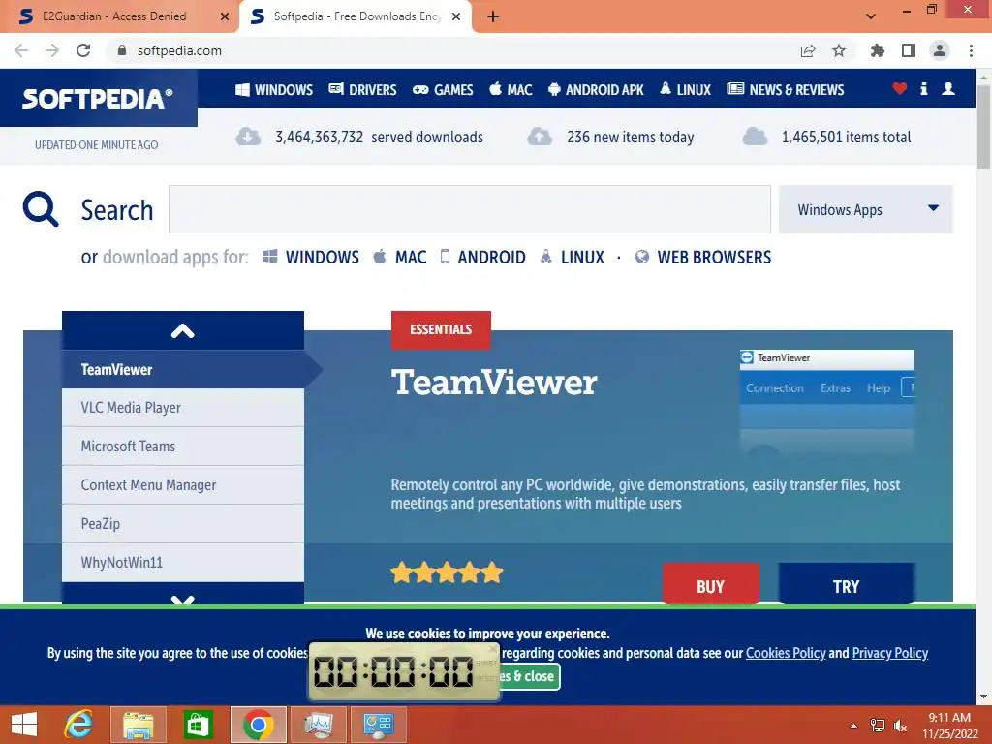Open a new browser tab
The width and height of the screenshot is (992, 744).
[493, 17]
